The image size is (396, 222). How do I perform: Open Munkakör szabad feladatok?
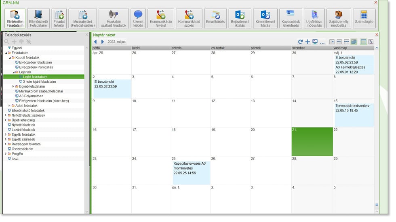tap(114, 19)
